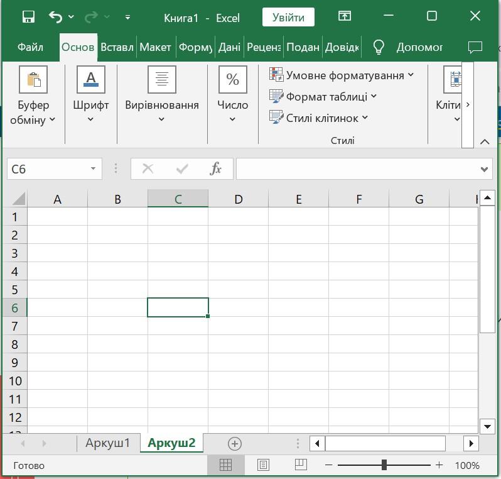Open the Вирівнювання alignment icon
This screenshot has width=501, height=479.
[162, 79]
